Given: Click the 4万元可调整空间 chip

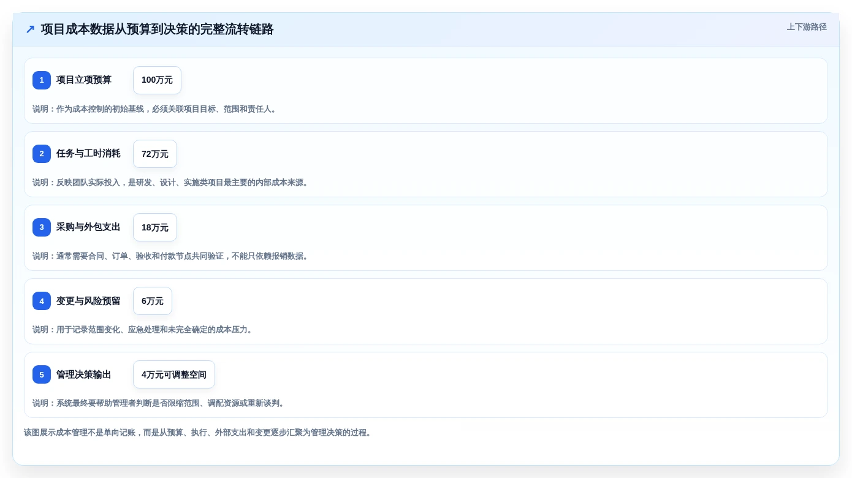Looking at the screenshot, I should (174, 374).
